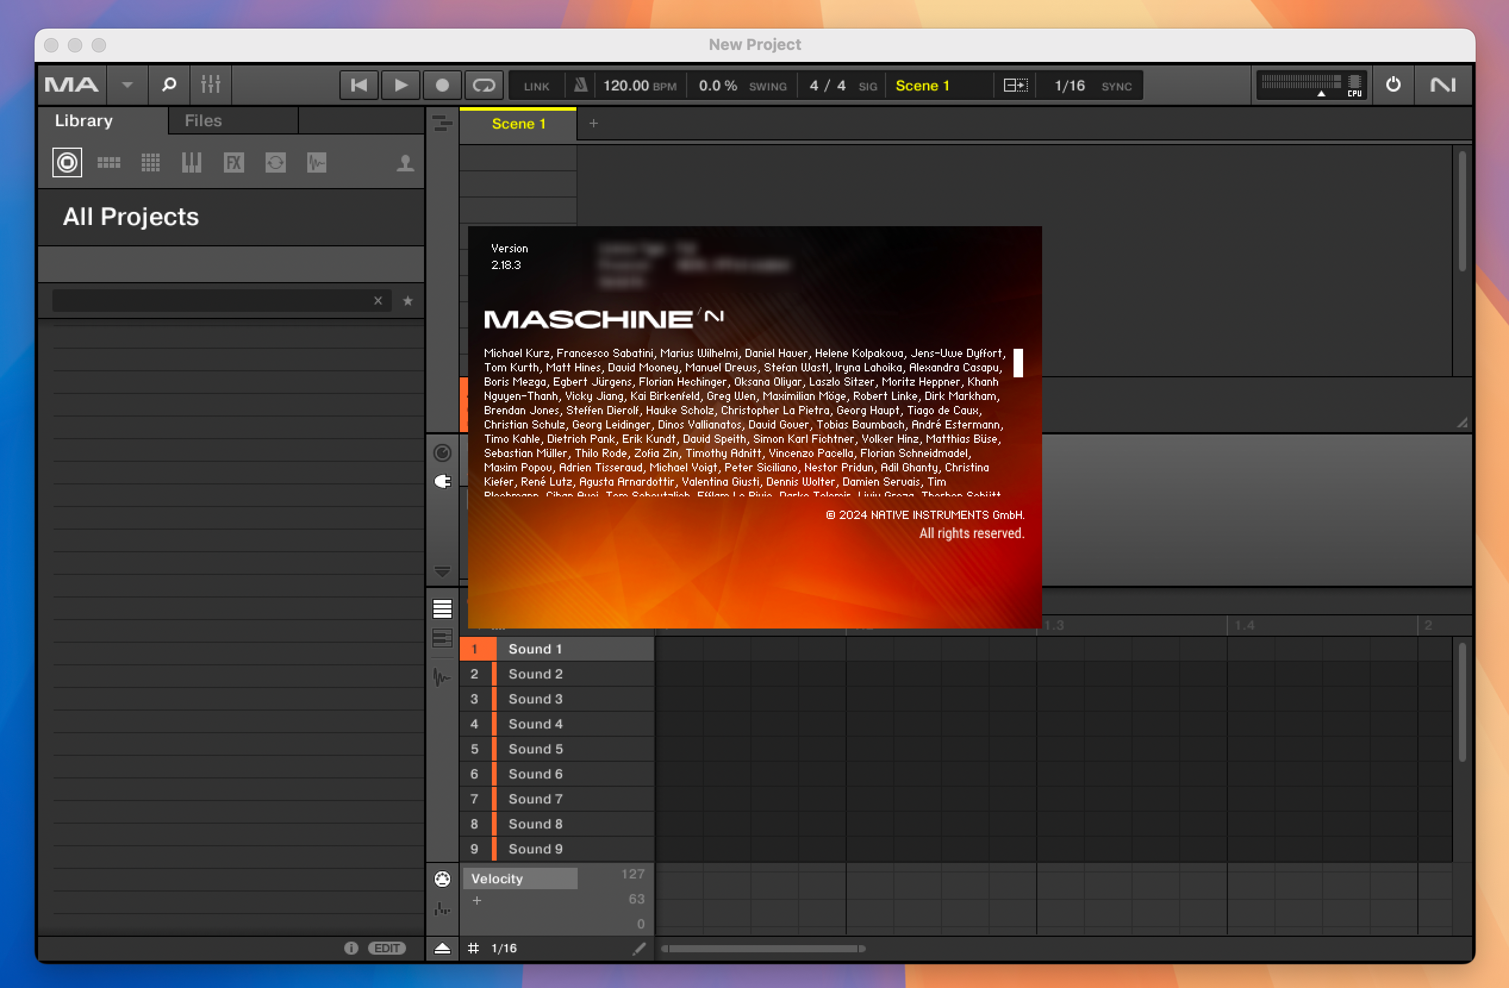Click the EDIT button in browser footer
Viewport: 1509px width, 988px height.
(386, 948)
